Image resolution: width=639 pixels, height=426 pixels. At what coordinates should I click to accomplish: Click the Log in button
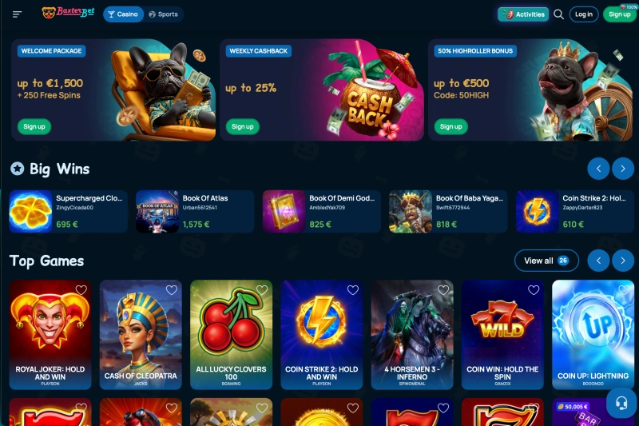point(584,14)
